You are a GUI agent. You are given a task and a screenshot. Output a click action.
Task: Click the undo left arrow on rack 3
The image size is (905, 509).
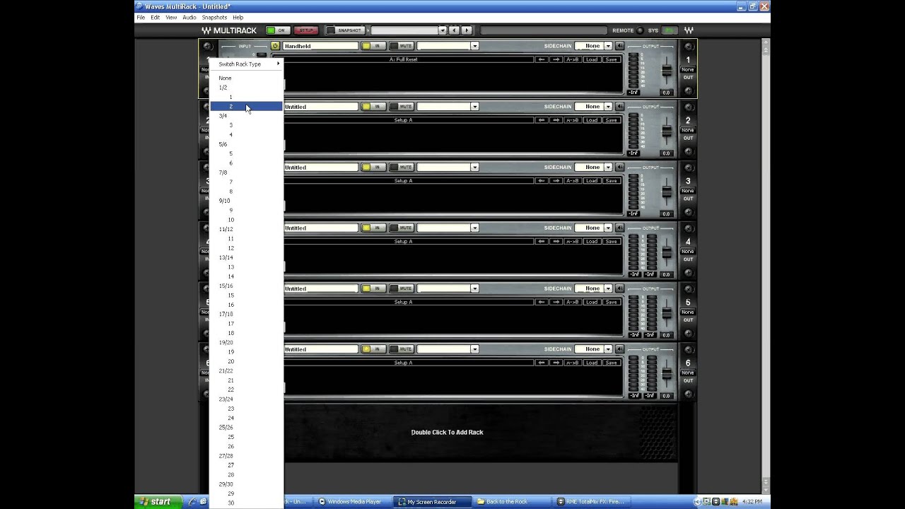[x=542, y=181]
